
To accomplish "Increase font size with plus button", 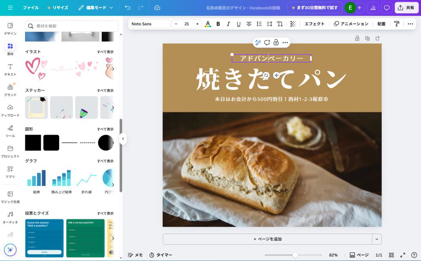I will click(x=197, y=24).
